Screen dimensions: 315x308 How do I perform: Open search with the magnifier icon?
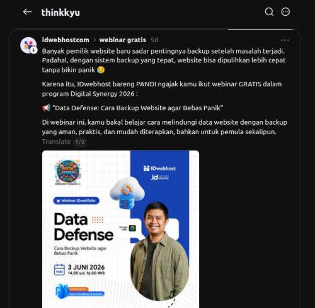click(x=269, y=12)
